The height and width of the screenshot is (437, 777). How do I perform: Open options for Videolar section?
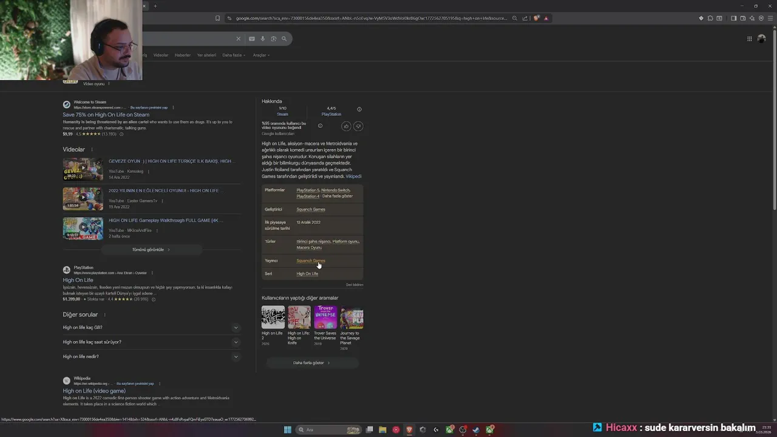pyautogui.click(x=92, y=149)
